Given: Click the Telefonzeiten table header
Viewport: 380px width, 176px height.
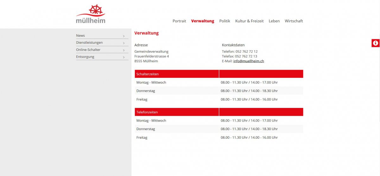Looking at the screenshot, I should pos(147,112).
